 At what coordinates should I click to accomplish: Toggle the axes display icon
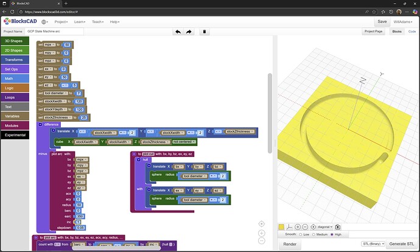coord(289,226)
